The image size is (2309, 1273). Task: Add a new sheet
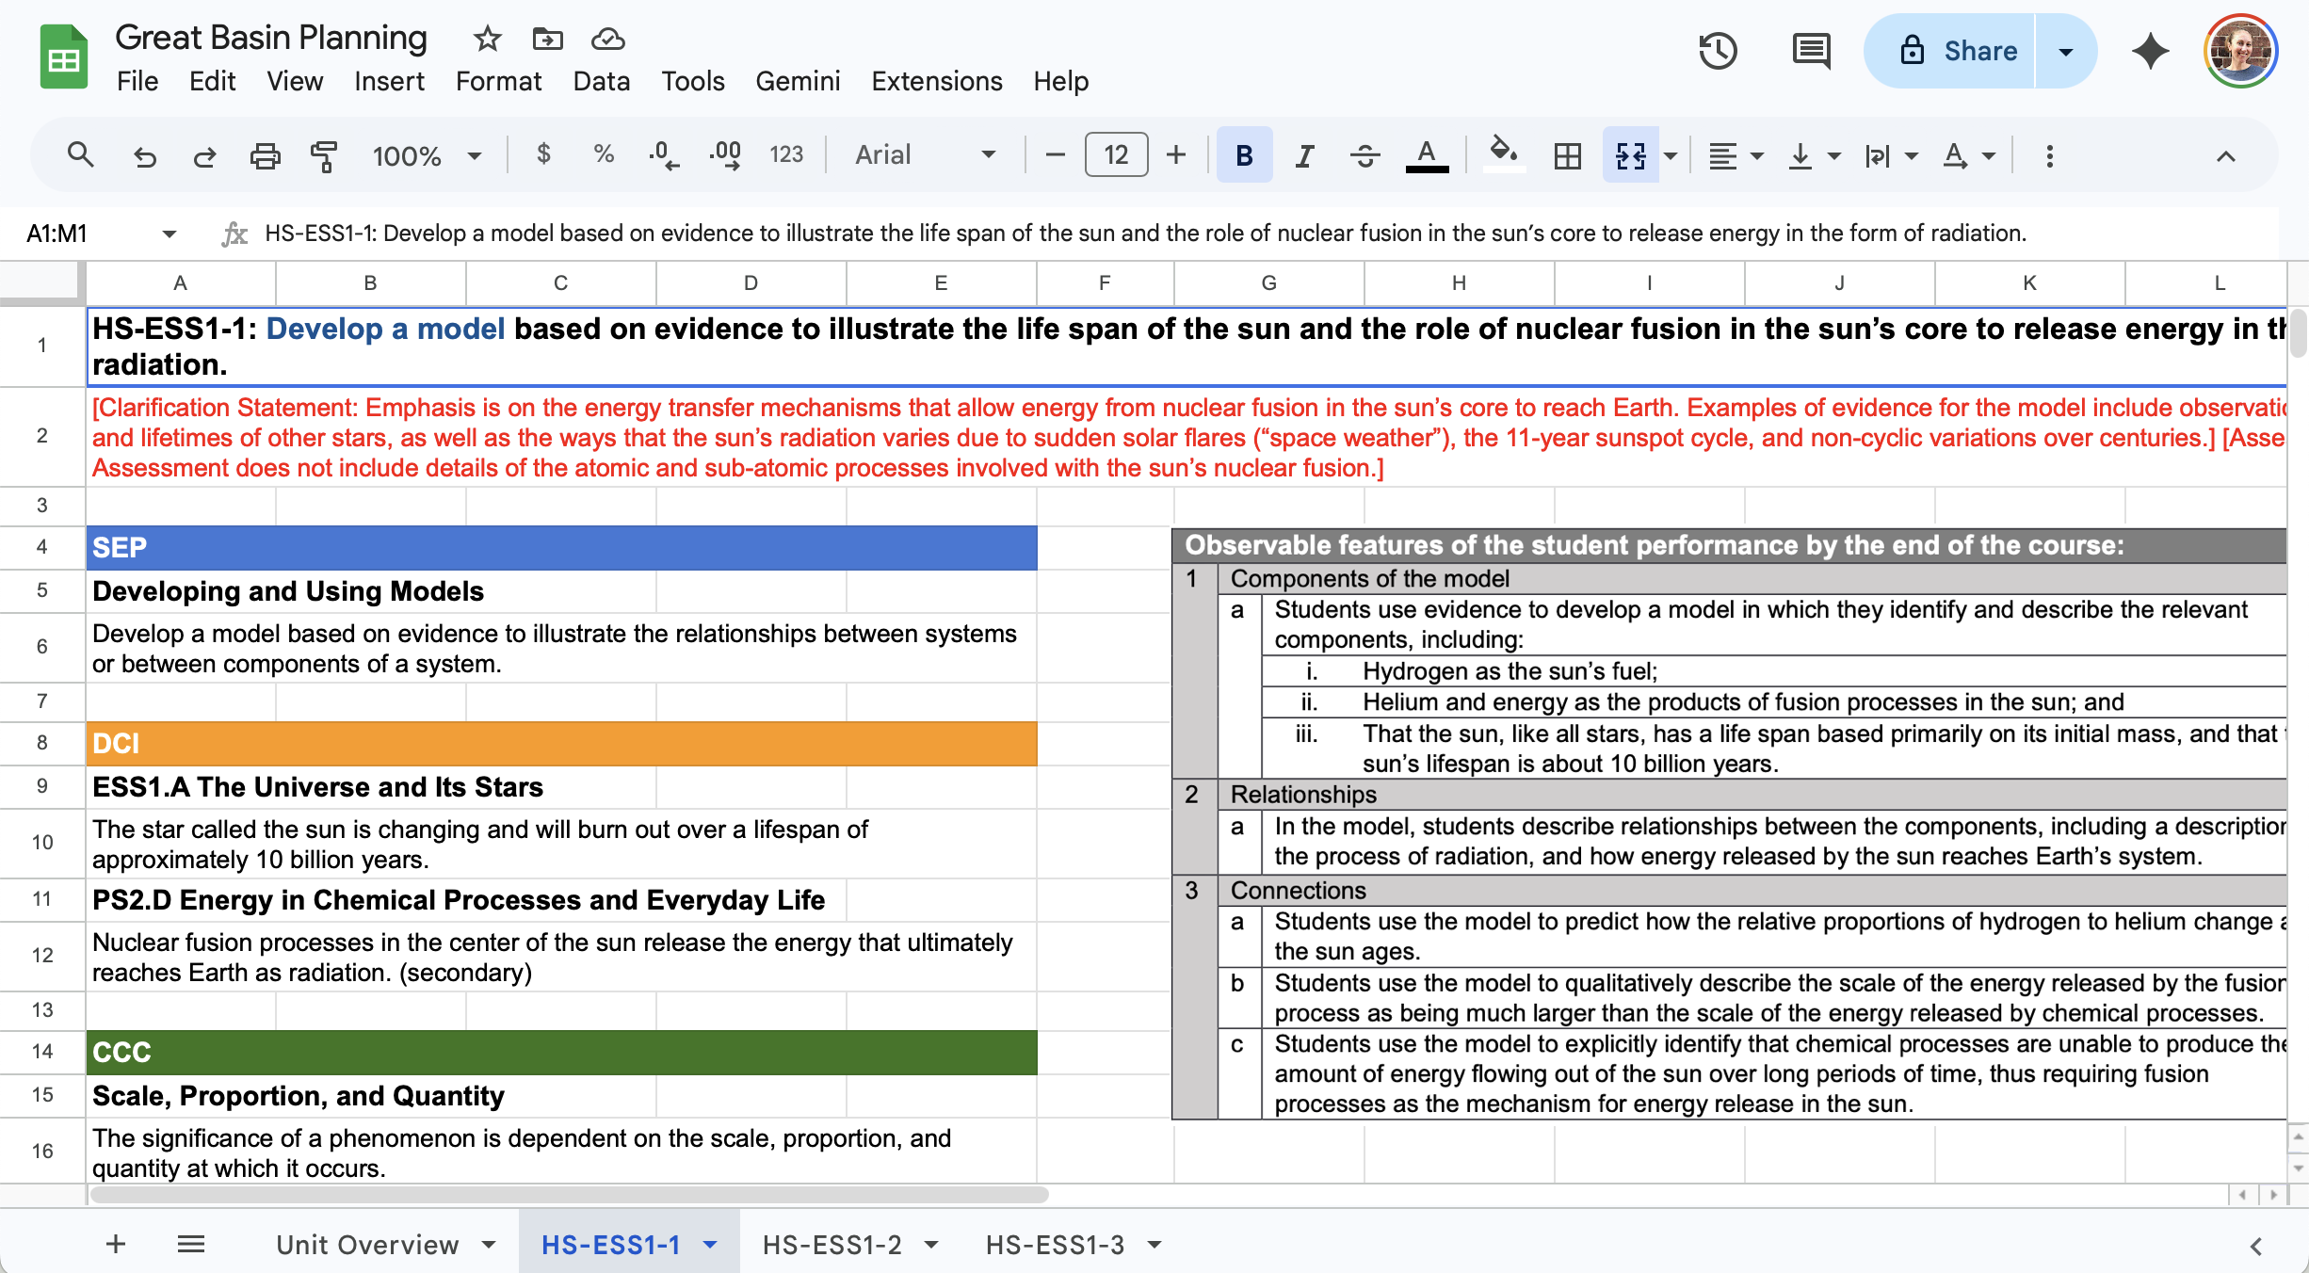(116, 1245)
